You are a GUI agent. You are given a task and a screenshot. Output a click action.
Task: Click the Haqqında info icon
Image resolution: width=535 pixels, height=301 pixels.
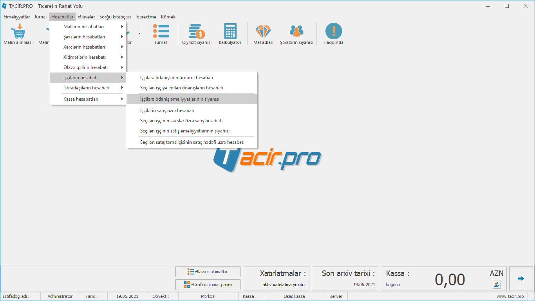[333, 31]
